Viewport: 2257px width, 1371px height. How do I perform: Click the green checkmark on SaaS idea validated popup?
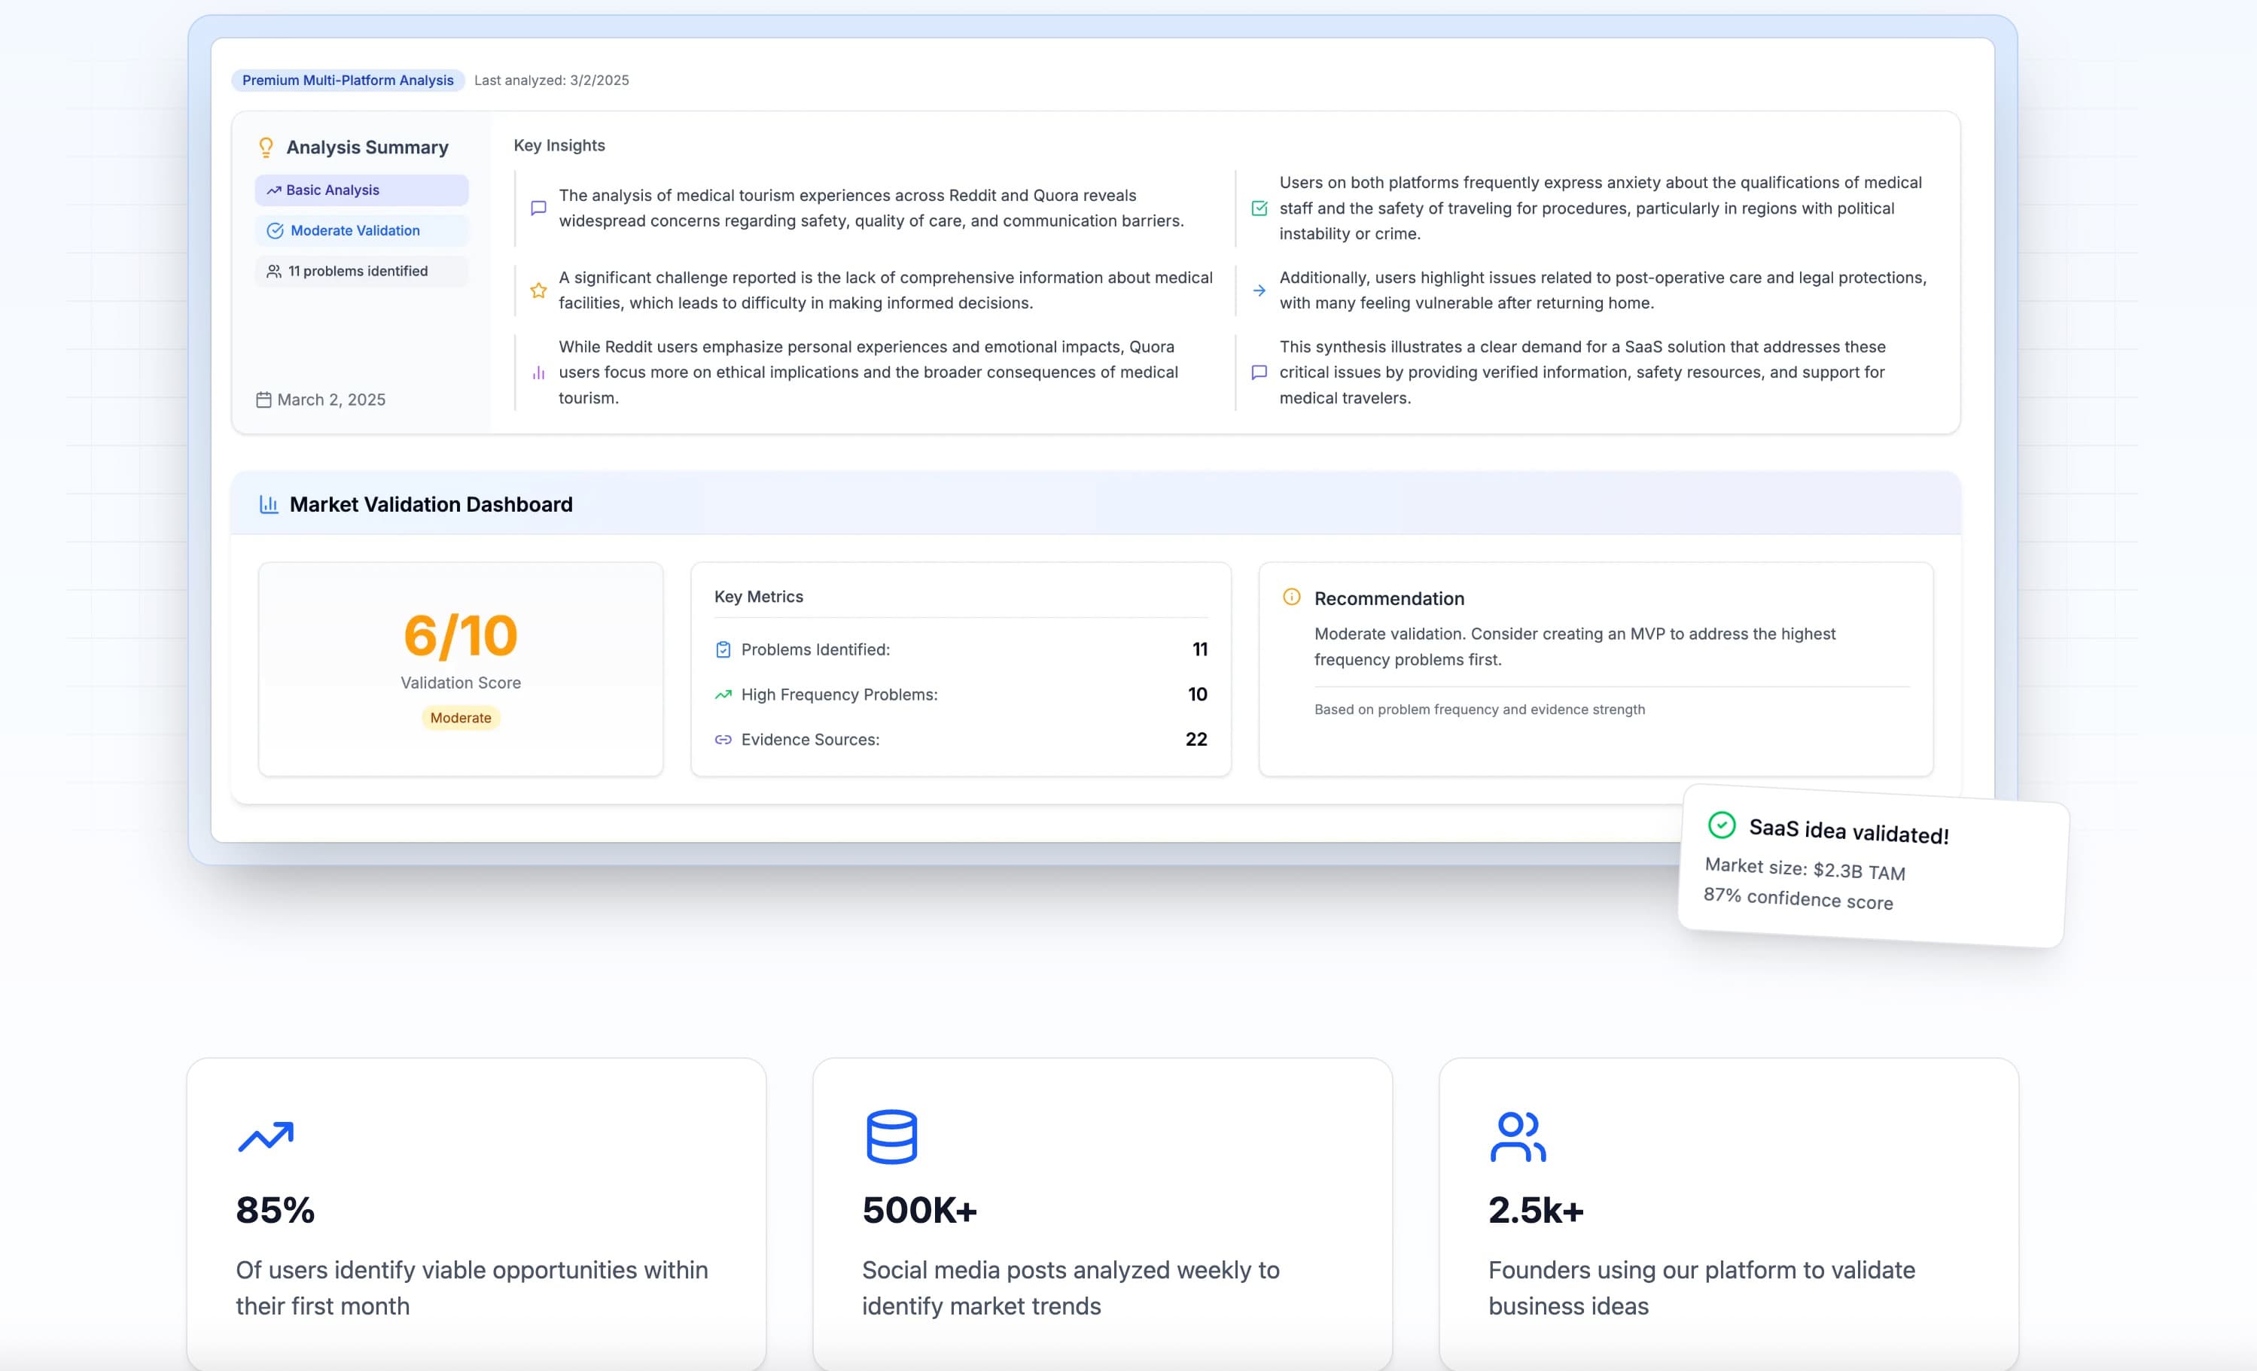pyautogui.click(x=1723, y=826)
